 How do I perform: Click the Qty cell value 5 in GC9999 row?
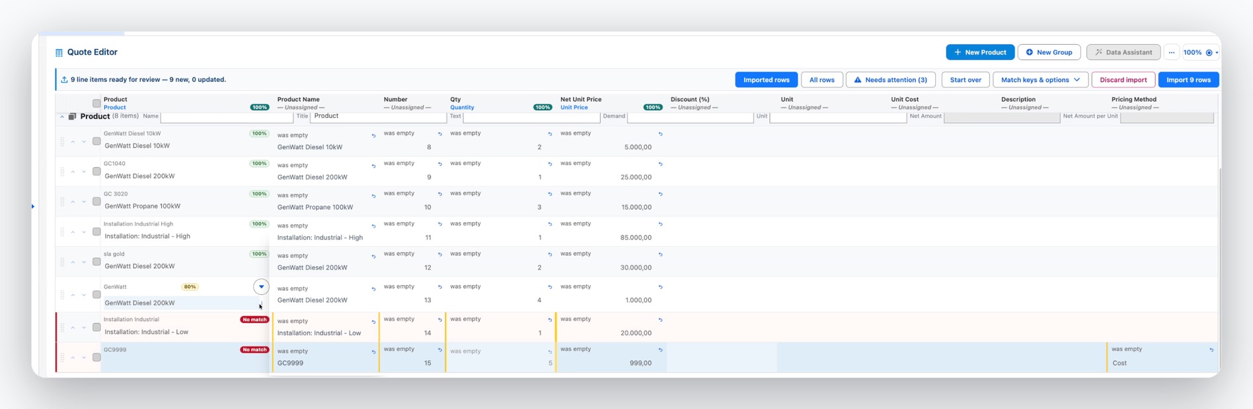(550, 363)
